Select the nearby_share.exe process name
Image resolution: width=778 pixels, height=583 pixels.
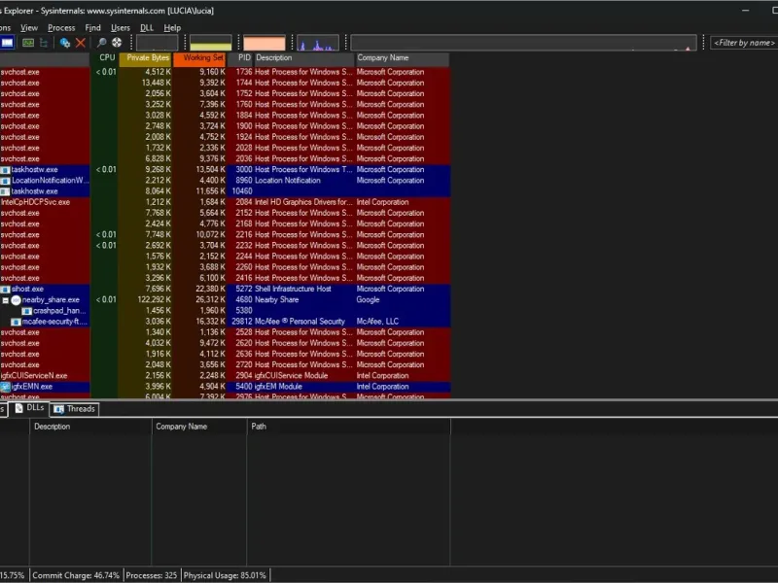pos(51,300)
